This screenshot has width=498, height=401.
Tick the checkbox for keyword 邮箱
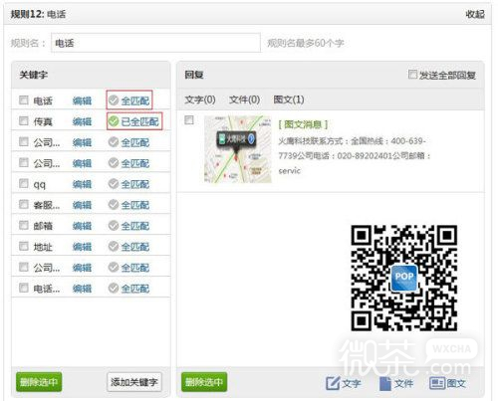pos(24,225)
